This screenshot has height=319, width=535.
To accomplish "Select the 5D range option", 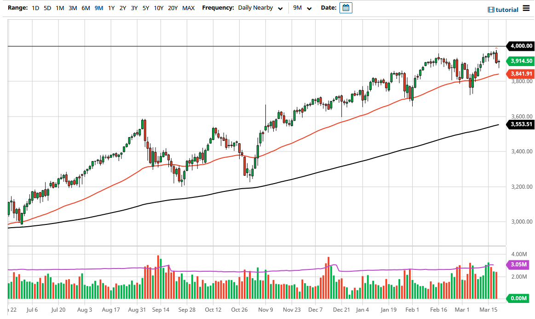I will tap(46, 8).
